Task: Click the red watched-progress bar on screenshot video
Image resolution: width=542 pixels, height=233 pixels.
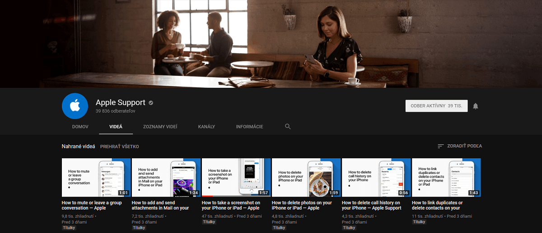Action: pos(207,196)
